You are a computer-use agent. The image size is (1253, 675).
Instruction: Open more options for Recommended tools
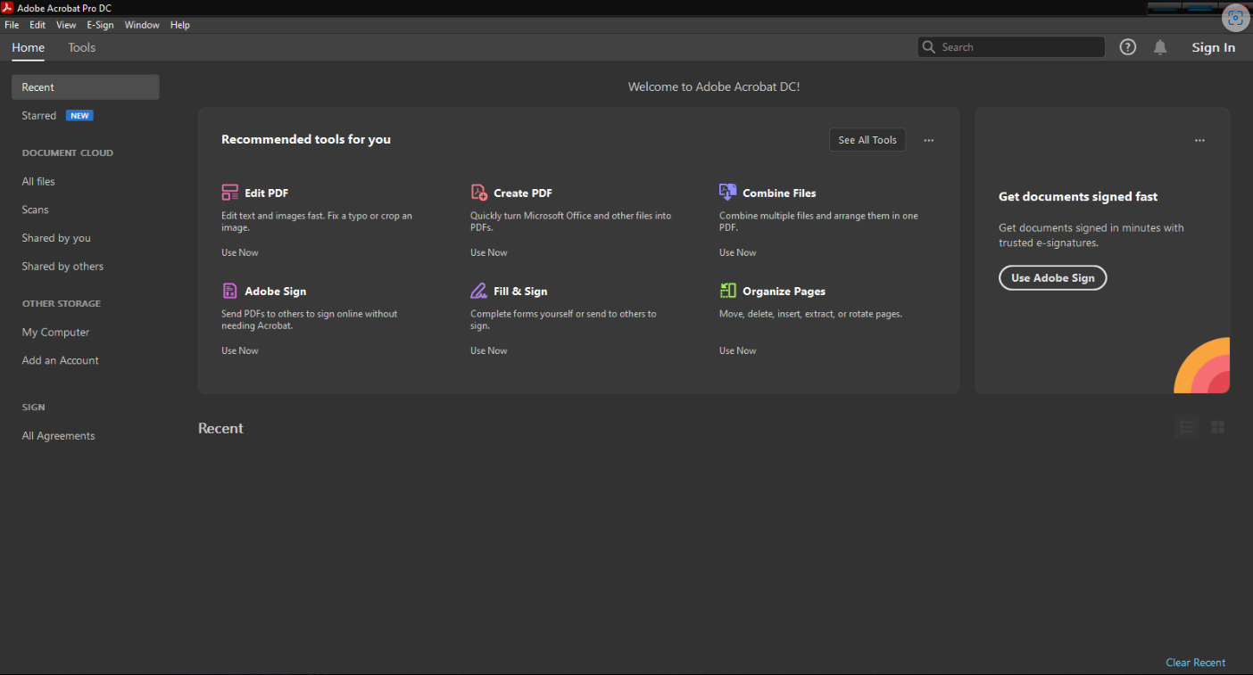pos(929,140)
